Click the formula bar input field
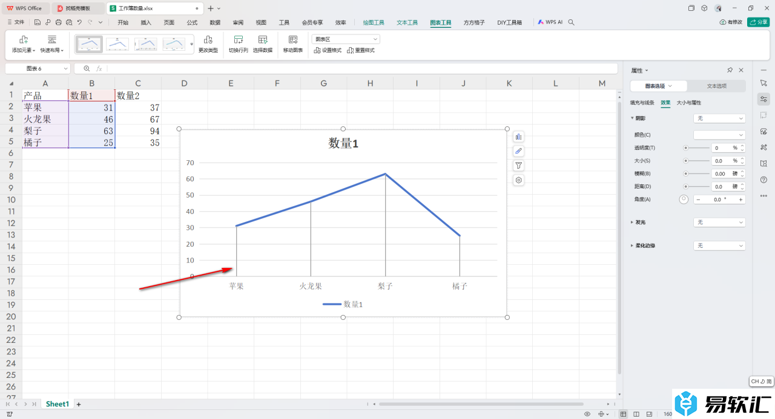 (x=362, y=69)
